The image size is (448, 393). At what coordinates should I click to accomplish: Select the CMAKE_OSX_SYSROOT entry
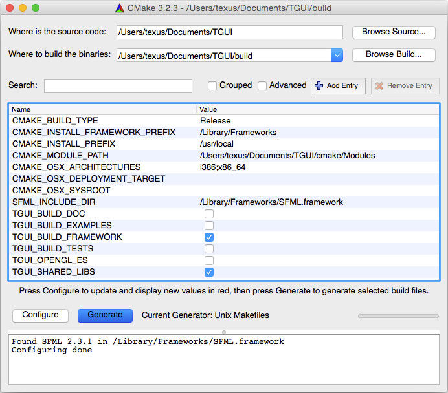pos(61,191)
